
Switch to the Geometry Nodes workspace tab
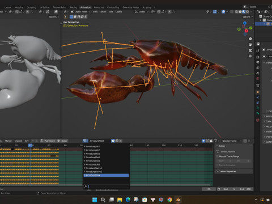click(x=131, y=7)
